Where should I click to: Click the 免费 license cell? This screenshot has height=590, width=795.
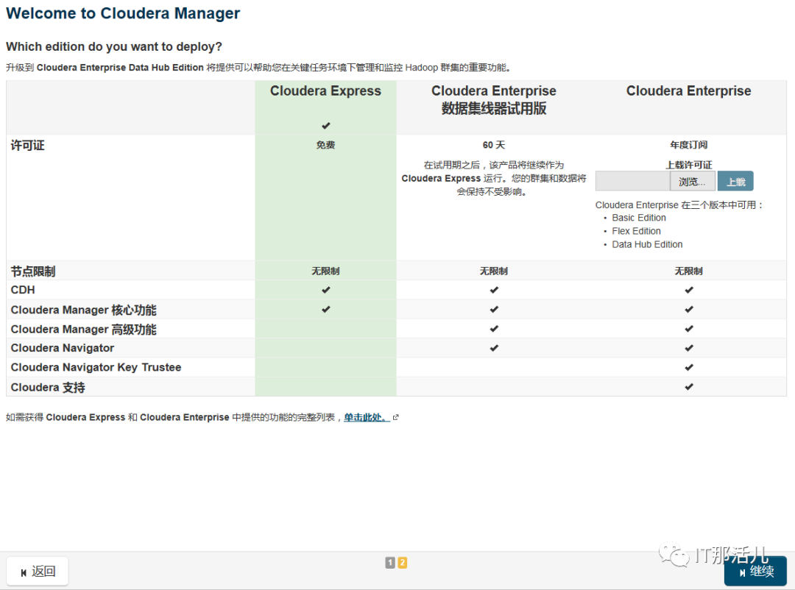pos(325,145)
